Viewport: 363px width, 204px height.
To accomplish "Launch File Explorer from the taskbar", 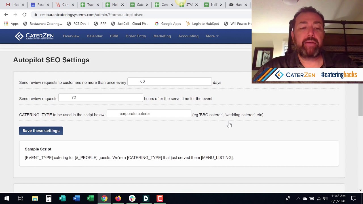I will [x=35, y=198].
